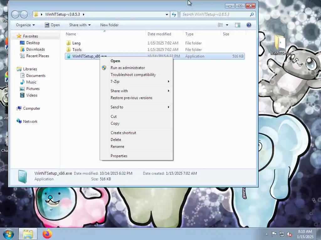The height and width of the screenshot is (240, 321).
Task: Toggle the preview pane icon
Action: (238, 25)
